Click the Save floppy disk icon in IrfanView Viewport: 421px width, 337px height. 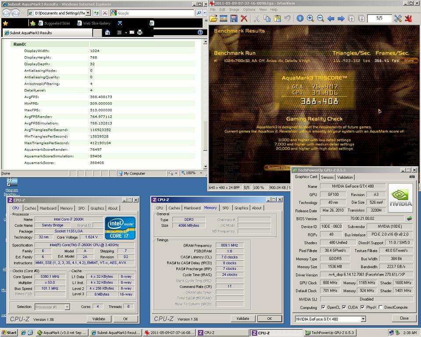[234, 18]
